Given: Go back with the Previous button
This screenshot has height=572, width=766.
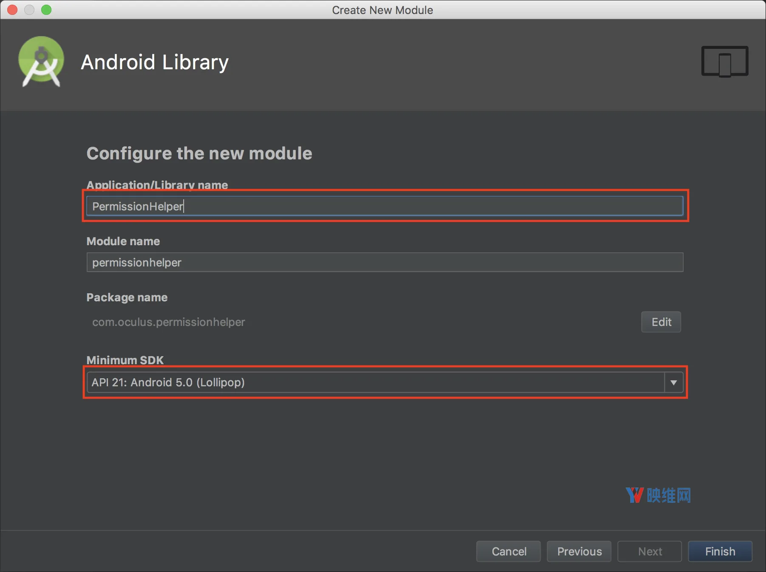Looking at the screenshot, I should click(579, 551).
